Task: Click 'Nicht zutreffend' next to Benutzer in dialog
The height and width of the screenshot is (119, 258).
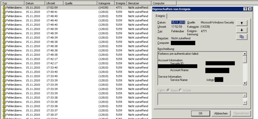Action: coord(181,38)
